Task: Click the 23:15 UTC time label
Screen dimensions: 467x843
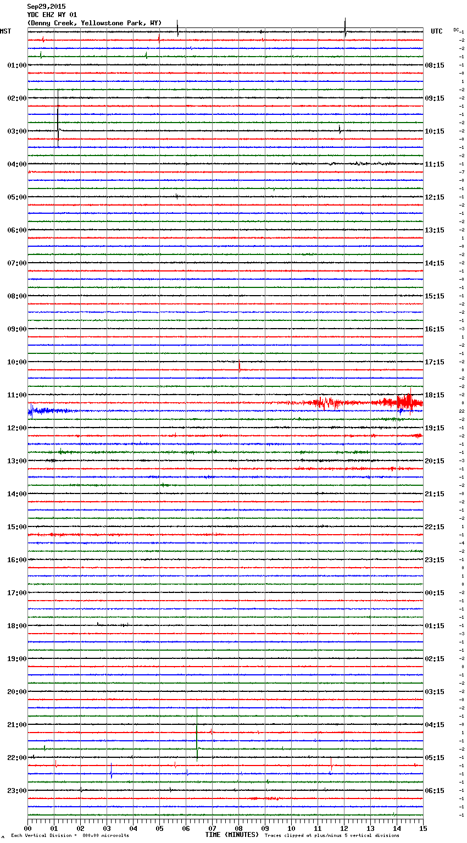Action: tap(435, 560)
